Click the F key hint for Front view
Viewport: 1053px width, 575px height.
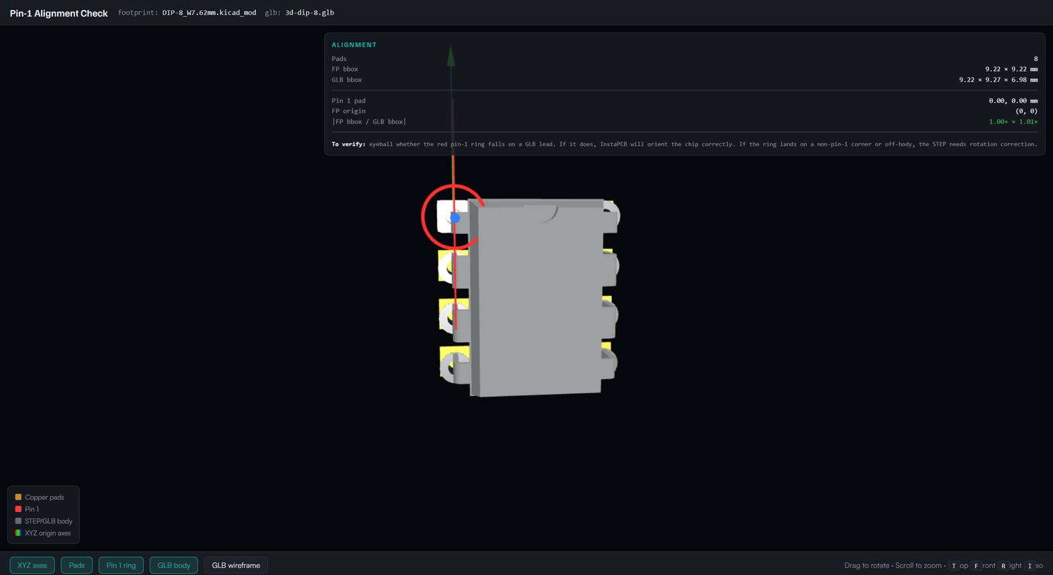pyautogui.click(x=976, y=566)
